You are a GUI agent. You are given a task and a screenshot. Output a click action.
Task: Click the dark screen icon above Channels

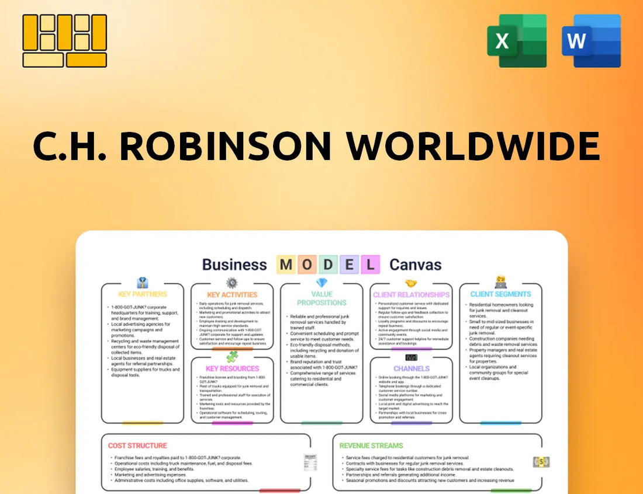[412, 357]
